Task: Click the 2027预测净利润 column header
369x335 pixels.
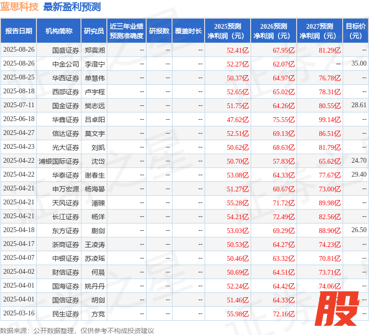Action: tap(320, 31)
